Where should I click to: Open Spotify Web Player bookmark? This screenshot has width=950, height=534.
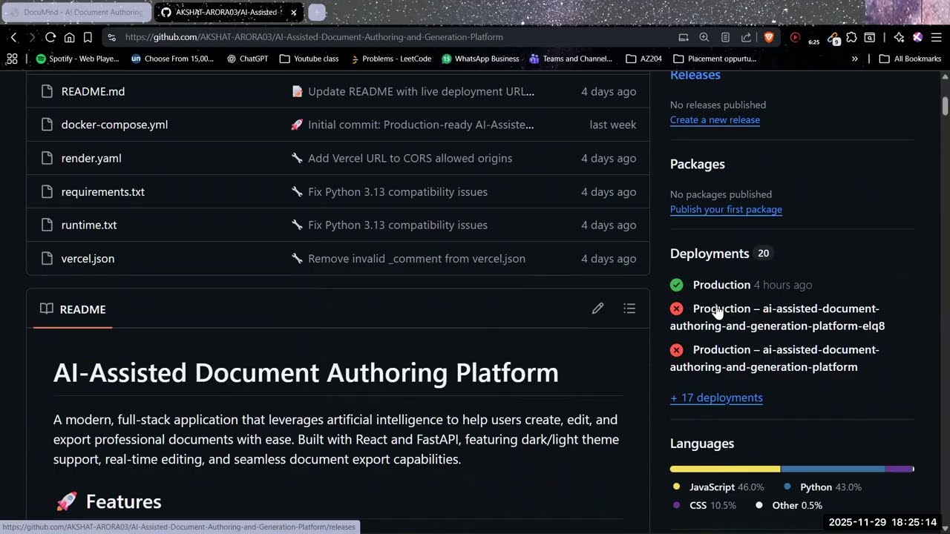(x=77, y=59)
